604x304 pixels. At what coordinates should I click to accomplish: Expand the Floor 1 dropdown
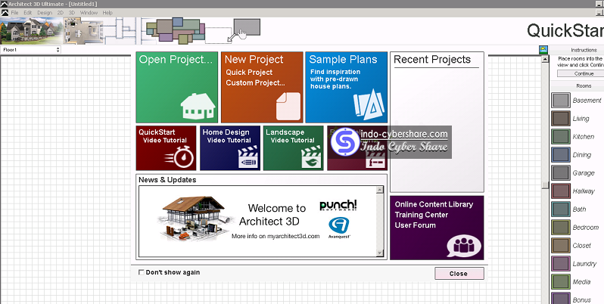click(x=31, y=50)
